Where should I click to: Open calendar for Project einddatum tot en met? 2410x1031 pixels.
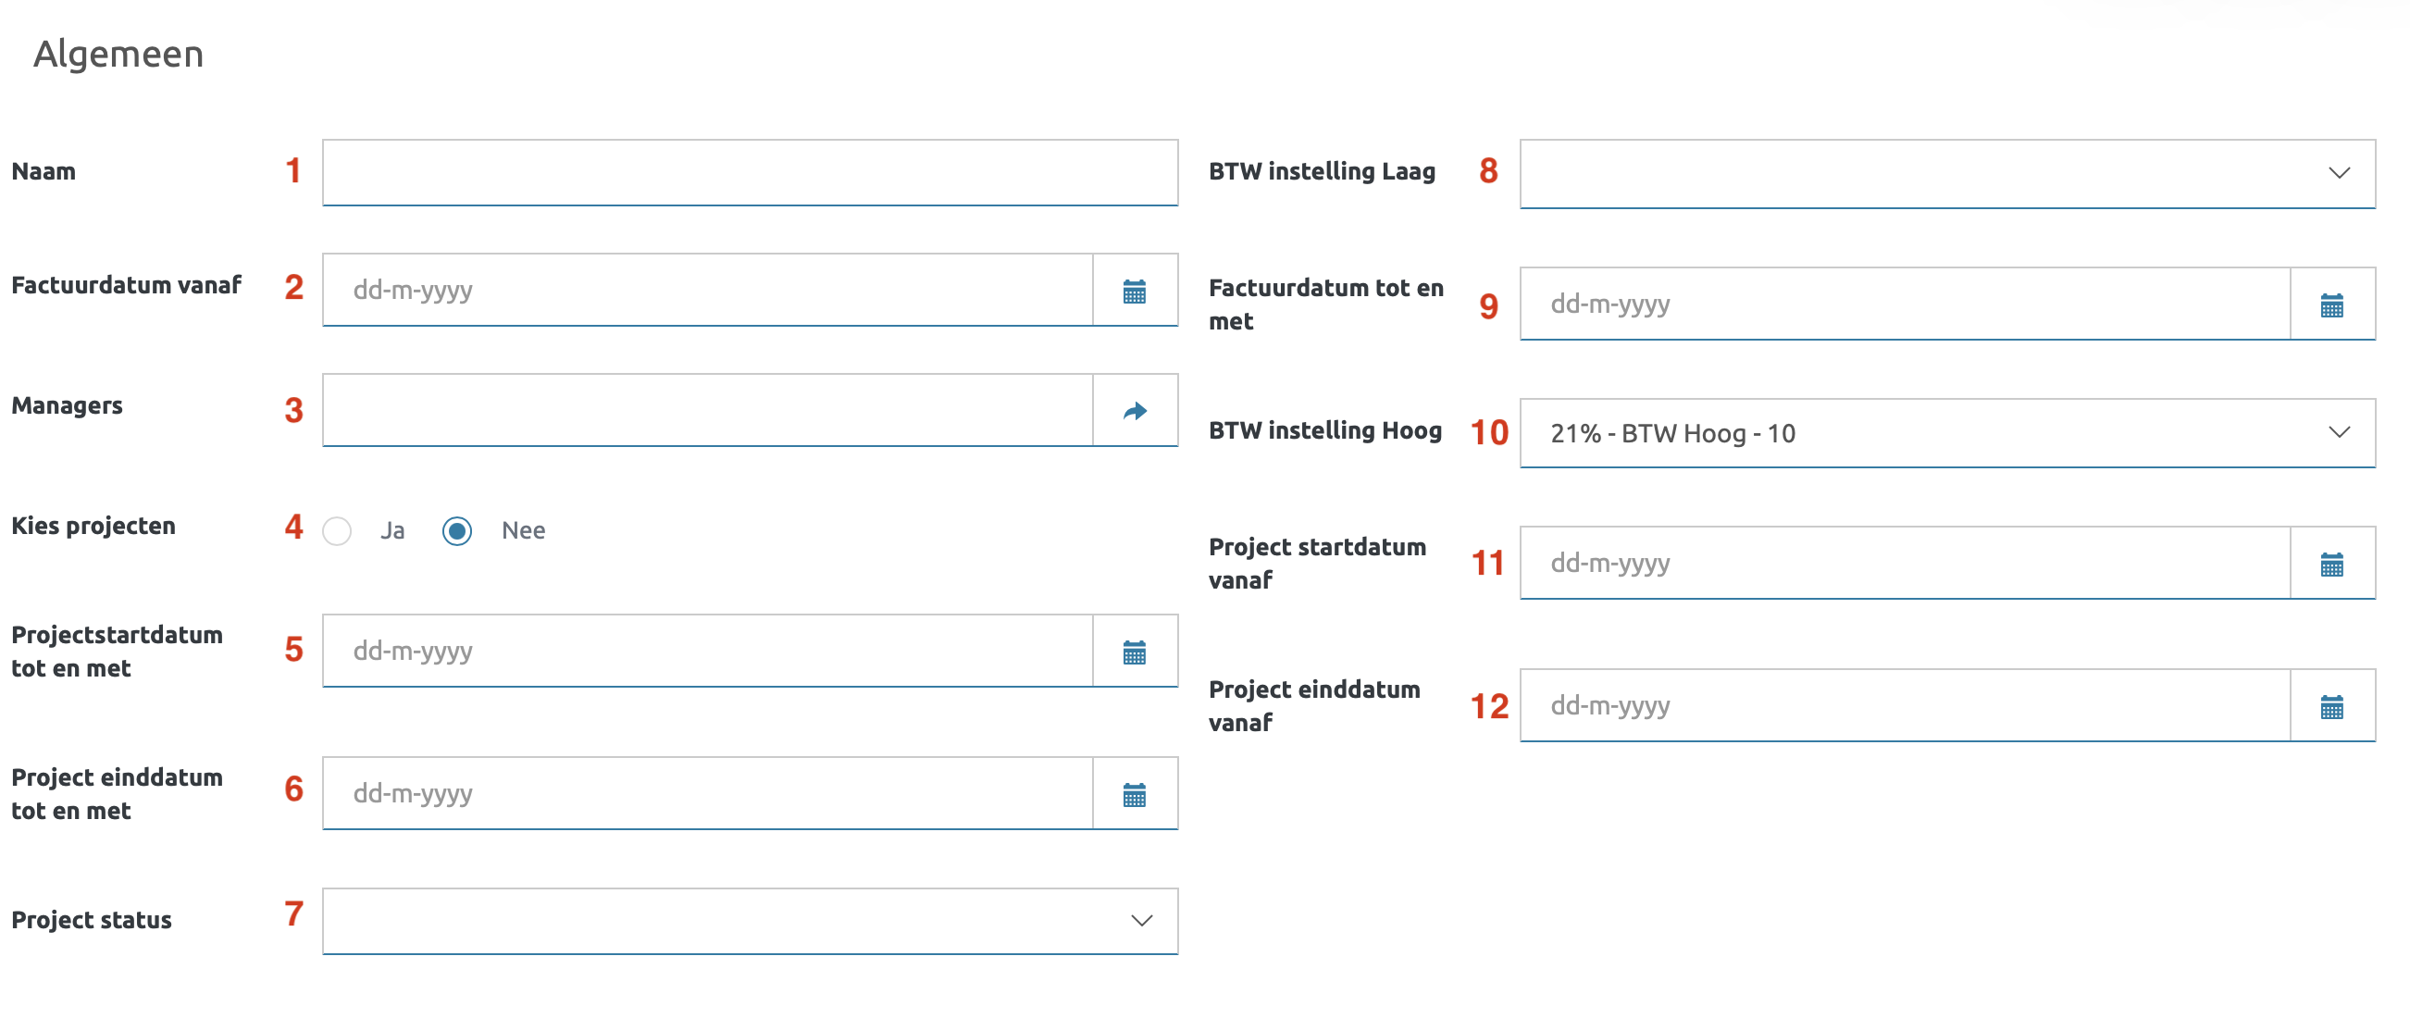[1134, 794]
